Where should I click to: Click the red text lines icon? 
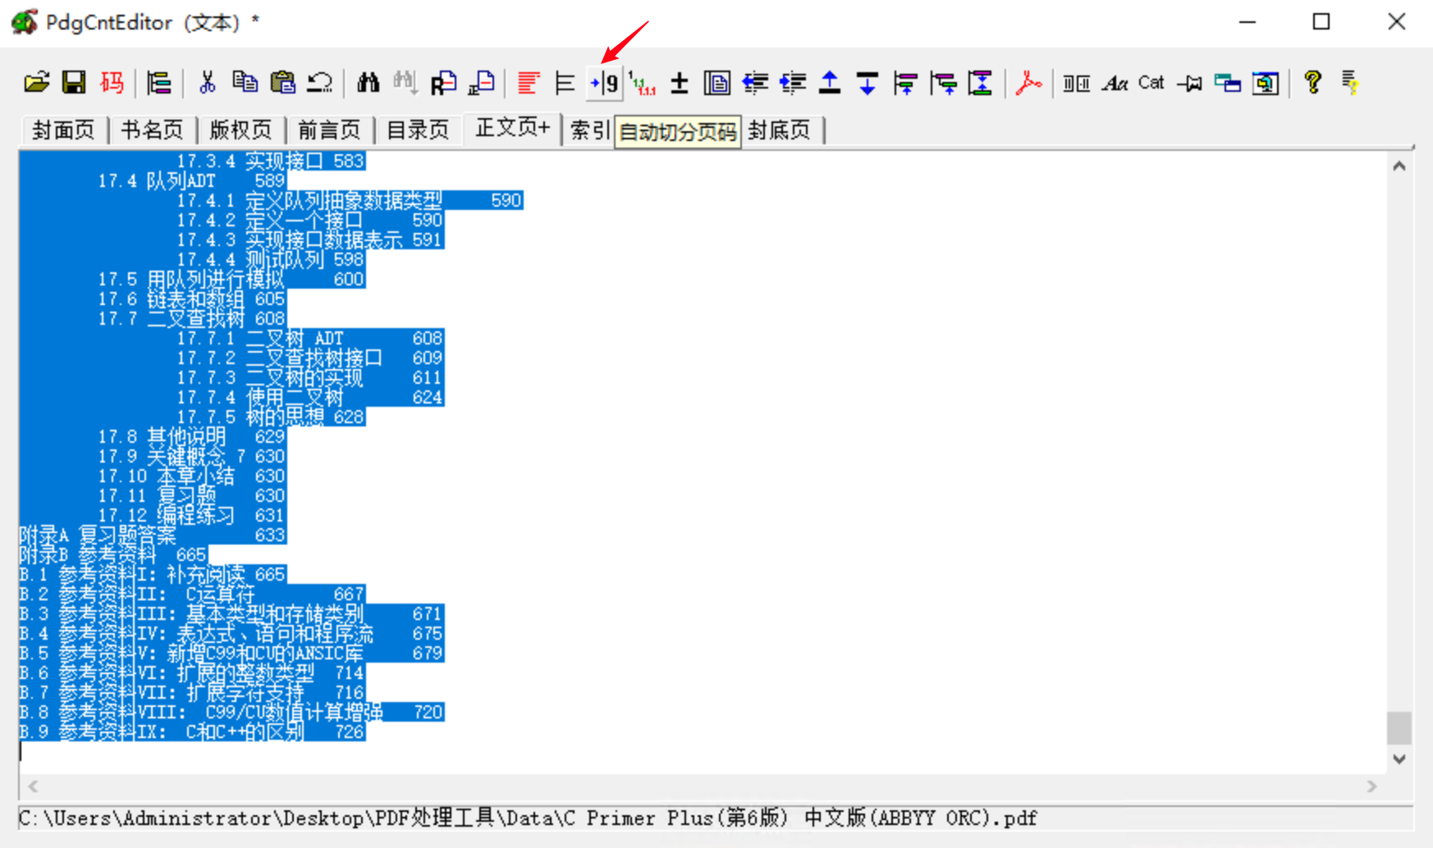point(529,83)
